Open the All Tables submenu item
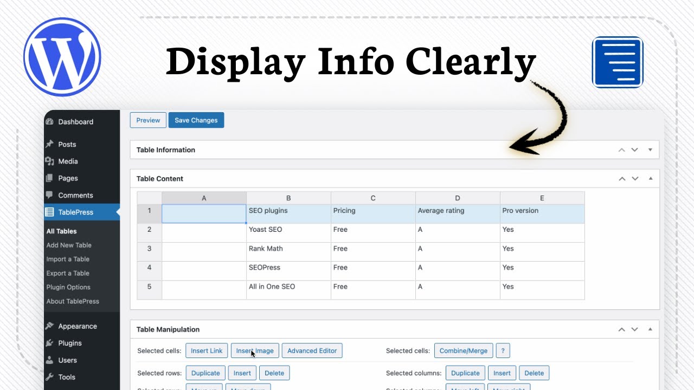This screenshot has height=390, width=694. tap(61, 231)
